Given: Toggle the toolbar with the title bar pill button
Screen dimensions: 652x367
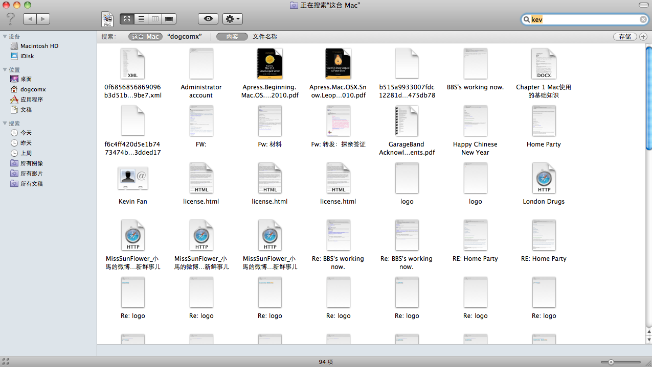Looking at the screenshot, I should pos(643,5).
